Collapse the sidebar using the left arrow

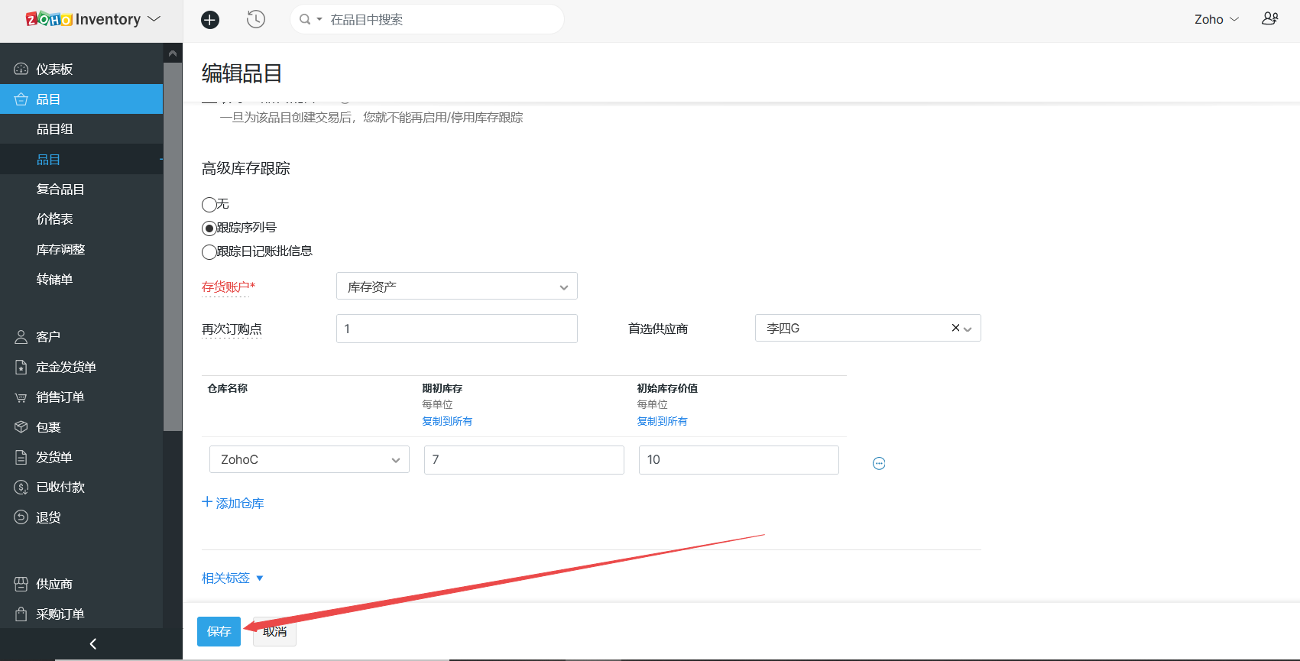pyautogui.click(x=92, y=644)
